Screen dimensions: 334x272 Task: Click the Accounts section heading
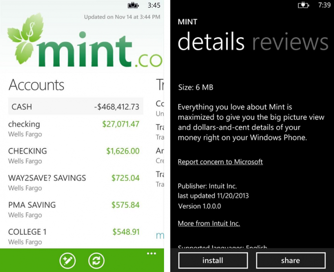(36, 85)
